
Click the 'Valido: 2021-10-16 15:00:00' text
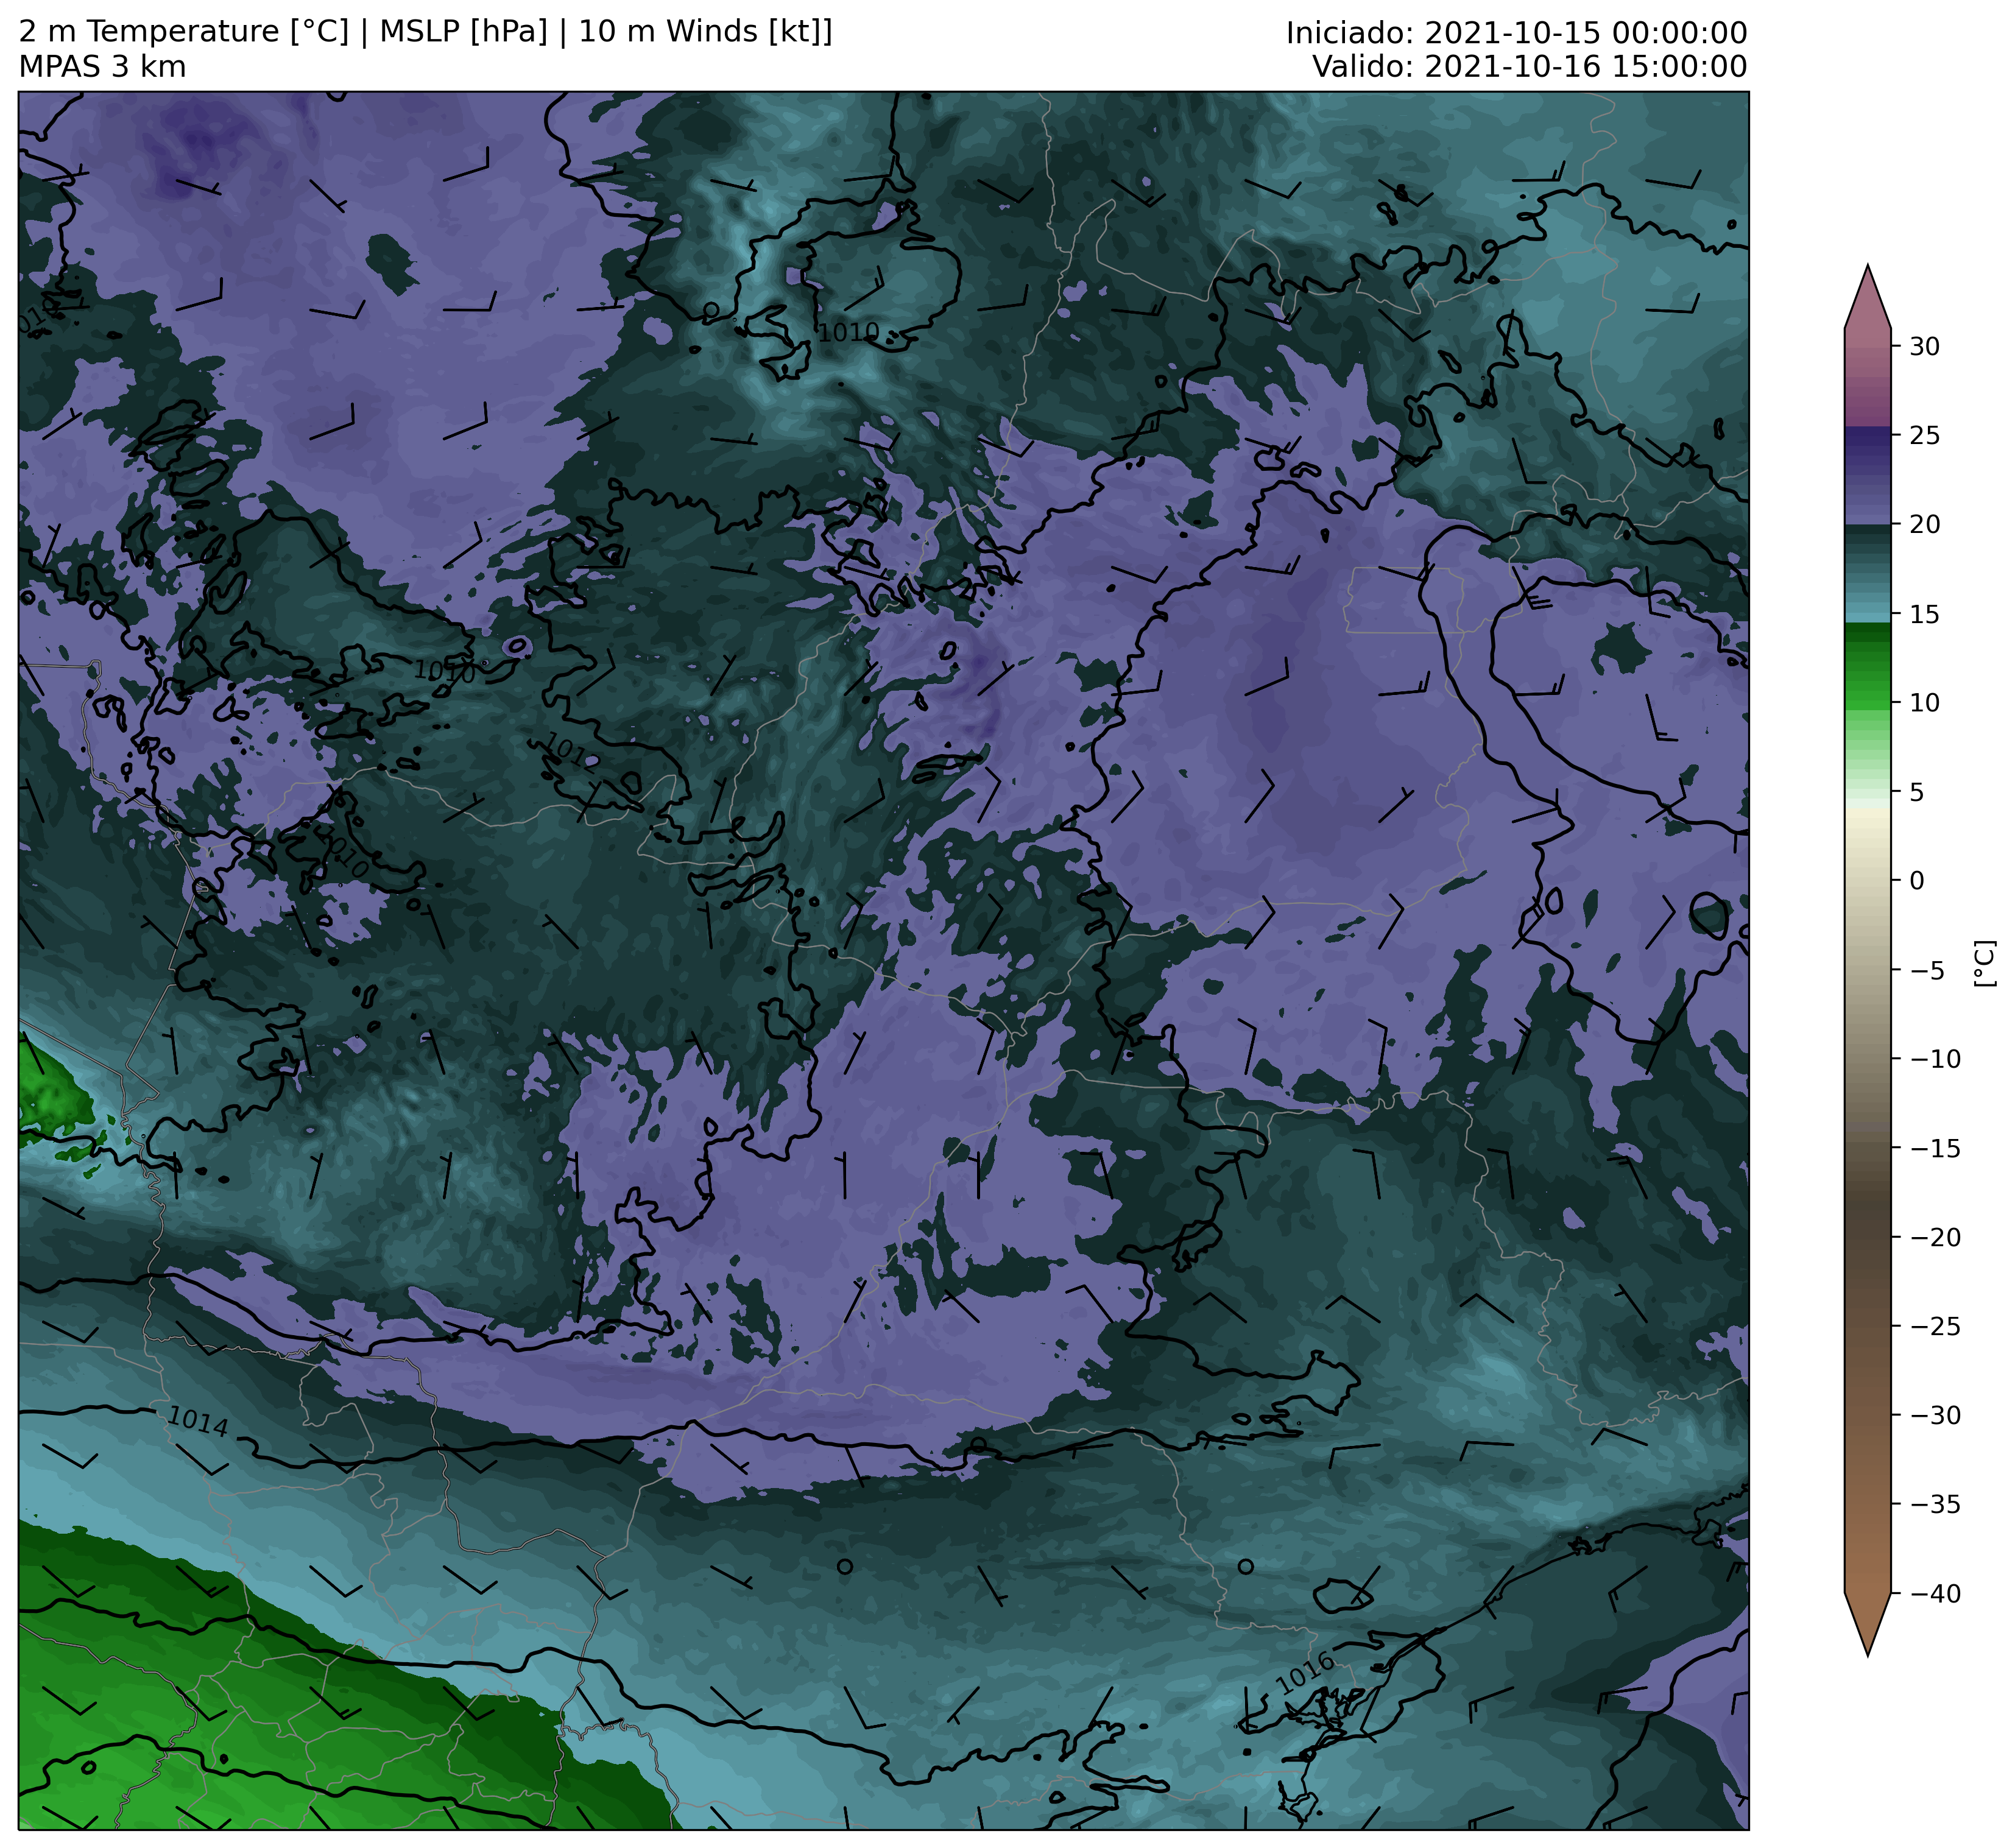tap(1529, 67)
